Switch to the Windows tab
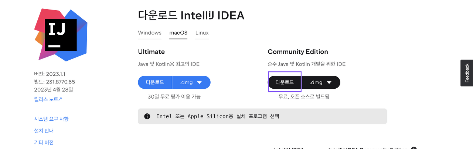 tap(150, 33)
